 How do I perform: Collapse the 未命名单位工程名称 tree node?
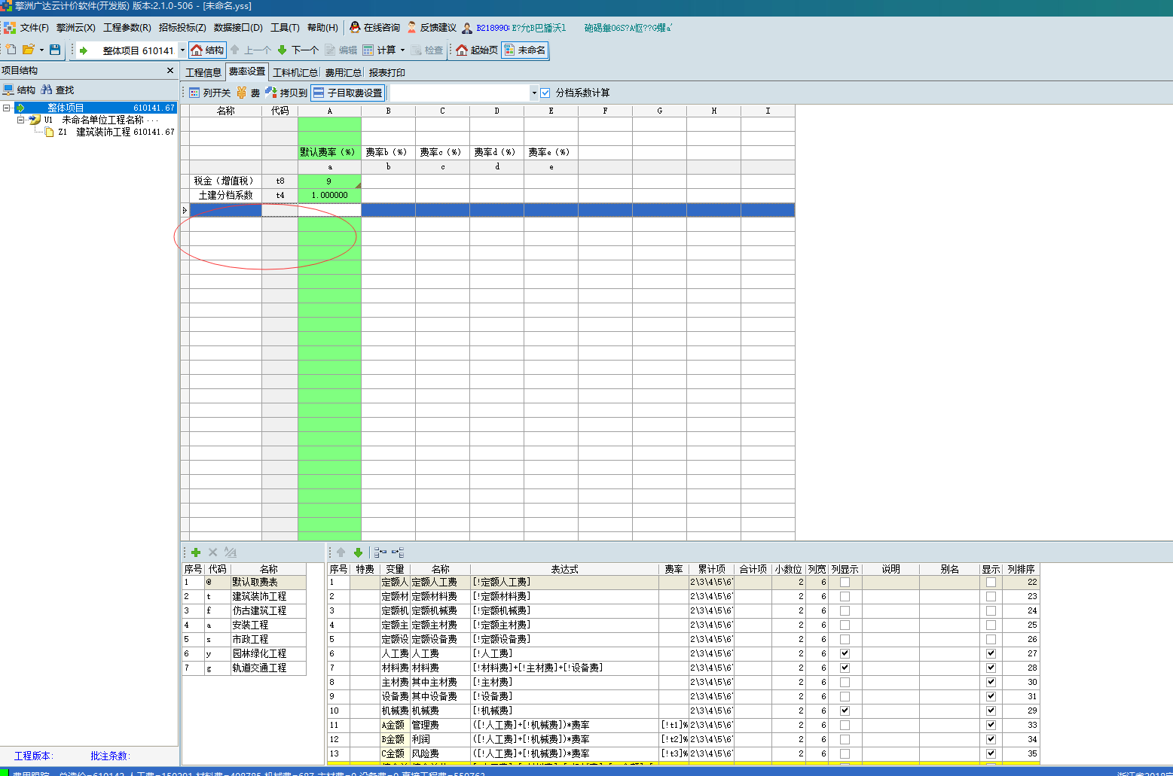pos(20,120)
